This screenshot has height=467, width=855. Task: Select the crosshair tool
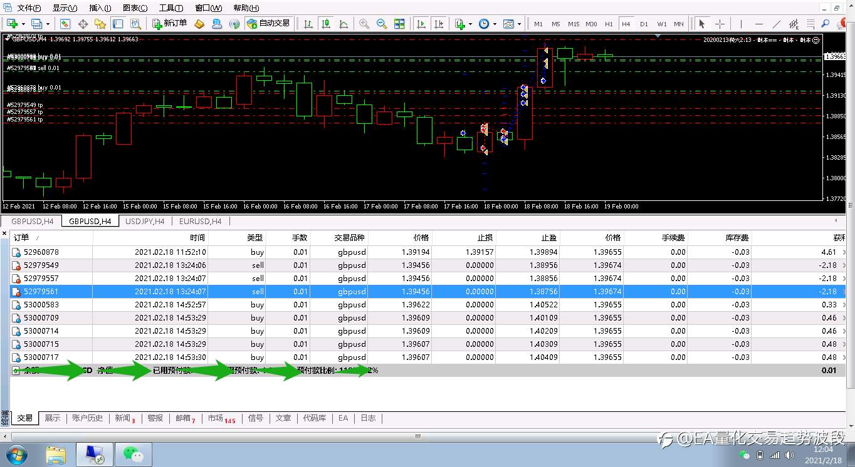click(720, 24)
